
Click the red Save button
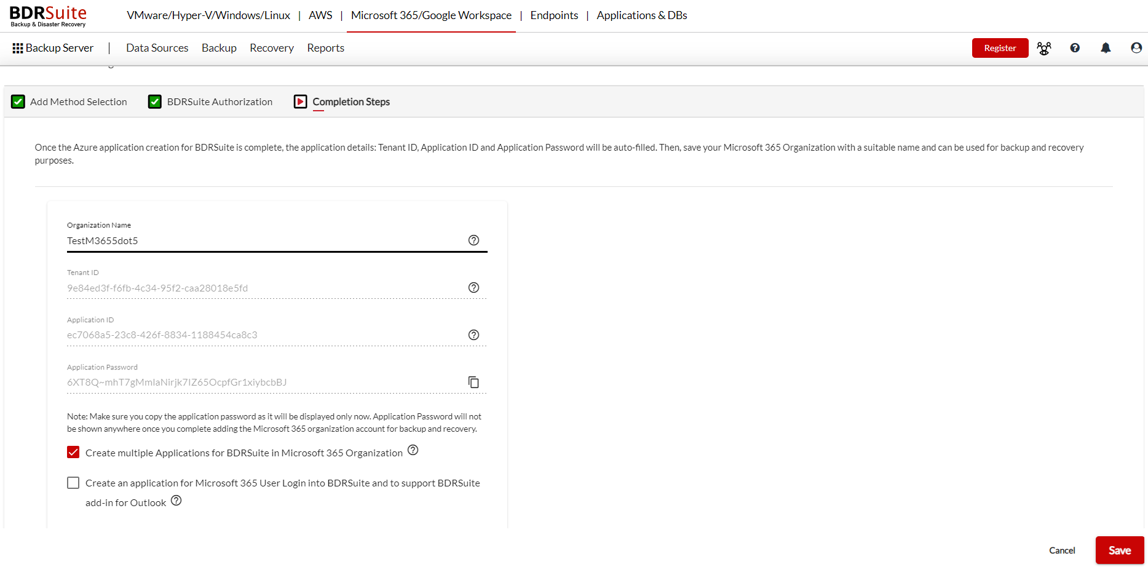pos(1120,550)
